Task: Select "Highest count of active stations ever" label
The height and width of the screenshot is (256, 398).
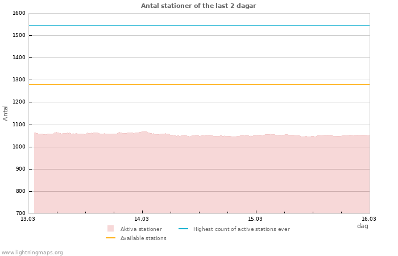Action: [x=241, y=229]
